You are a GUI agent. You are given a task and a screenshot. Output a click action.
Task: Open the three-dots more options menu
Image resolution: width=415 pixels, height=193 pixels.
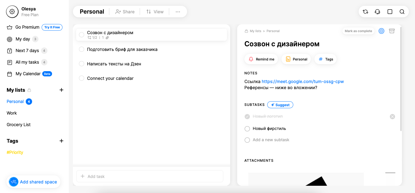(x=178, y=12)
